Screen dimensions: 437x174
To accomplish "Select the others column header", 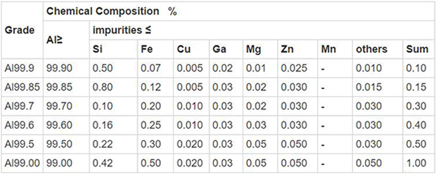I will [371, 49].
